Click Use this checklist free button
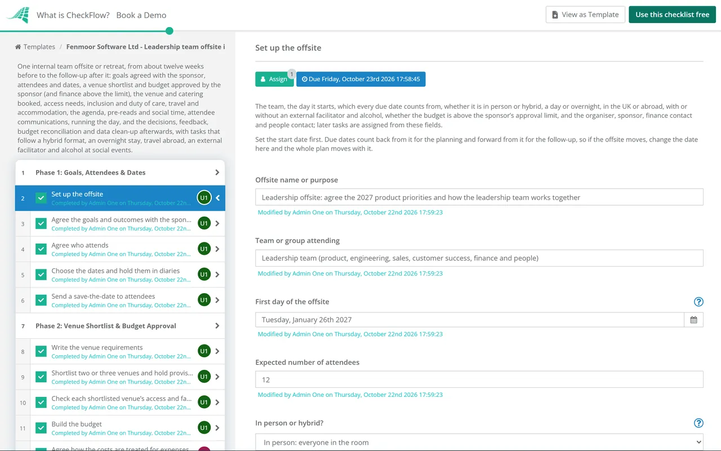721x451 pixels. click(672, 15)
